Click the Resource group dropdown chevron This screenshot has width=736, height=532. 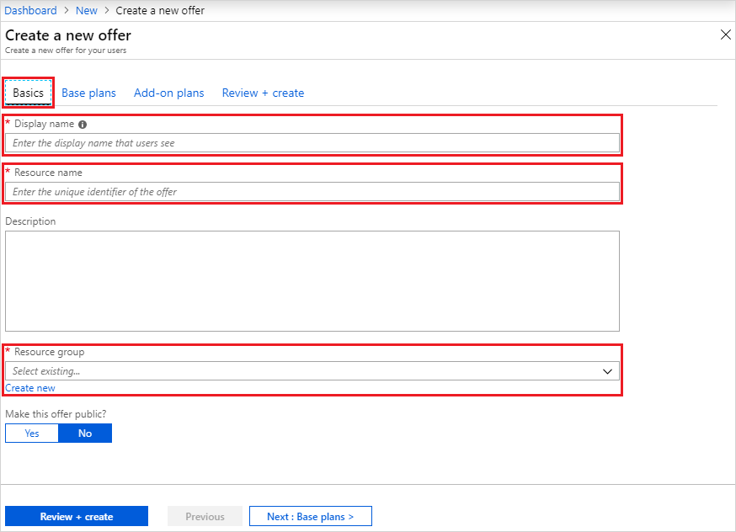[607, 371]
